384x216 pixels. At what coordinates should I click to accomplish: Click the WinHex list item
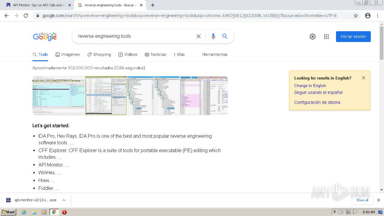[x=49, y=173]
